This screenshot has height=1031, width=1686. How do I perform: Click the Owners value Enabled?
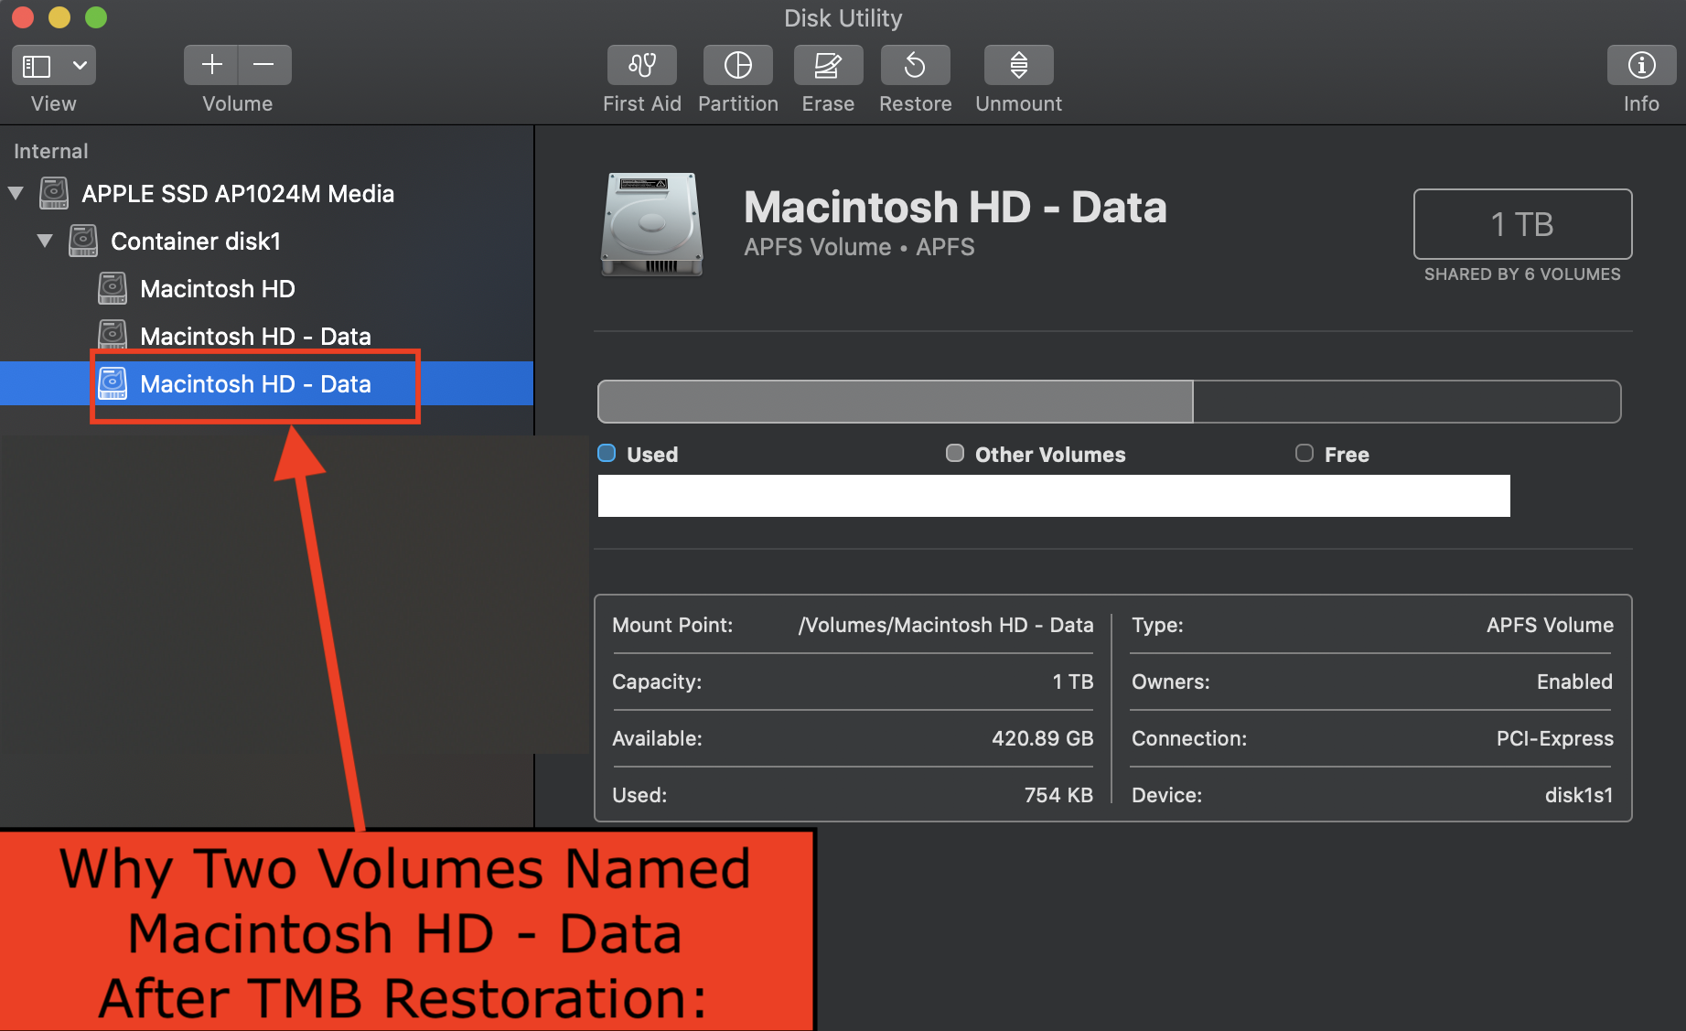pos(1574,682)
